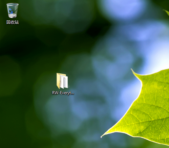Click the trash can image of 回收站
Viewport: 169px width, 148px height.
[x=13, y=10]
